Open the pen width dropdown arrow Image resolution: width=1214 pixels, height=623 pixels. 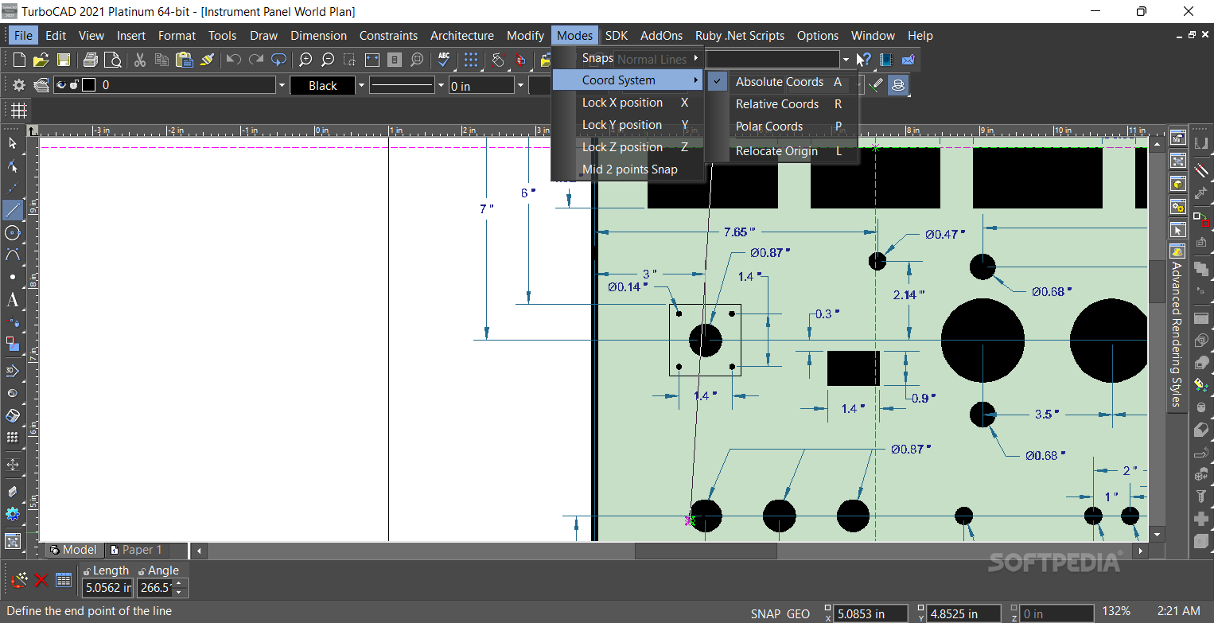tap(520, 85)
